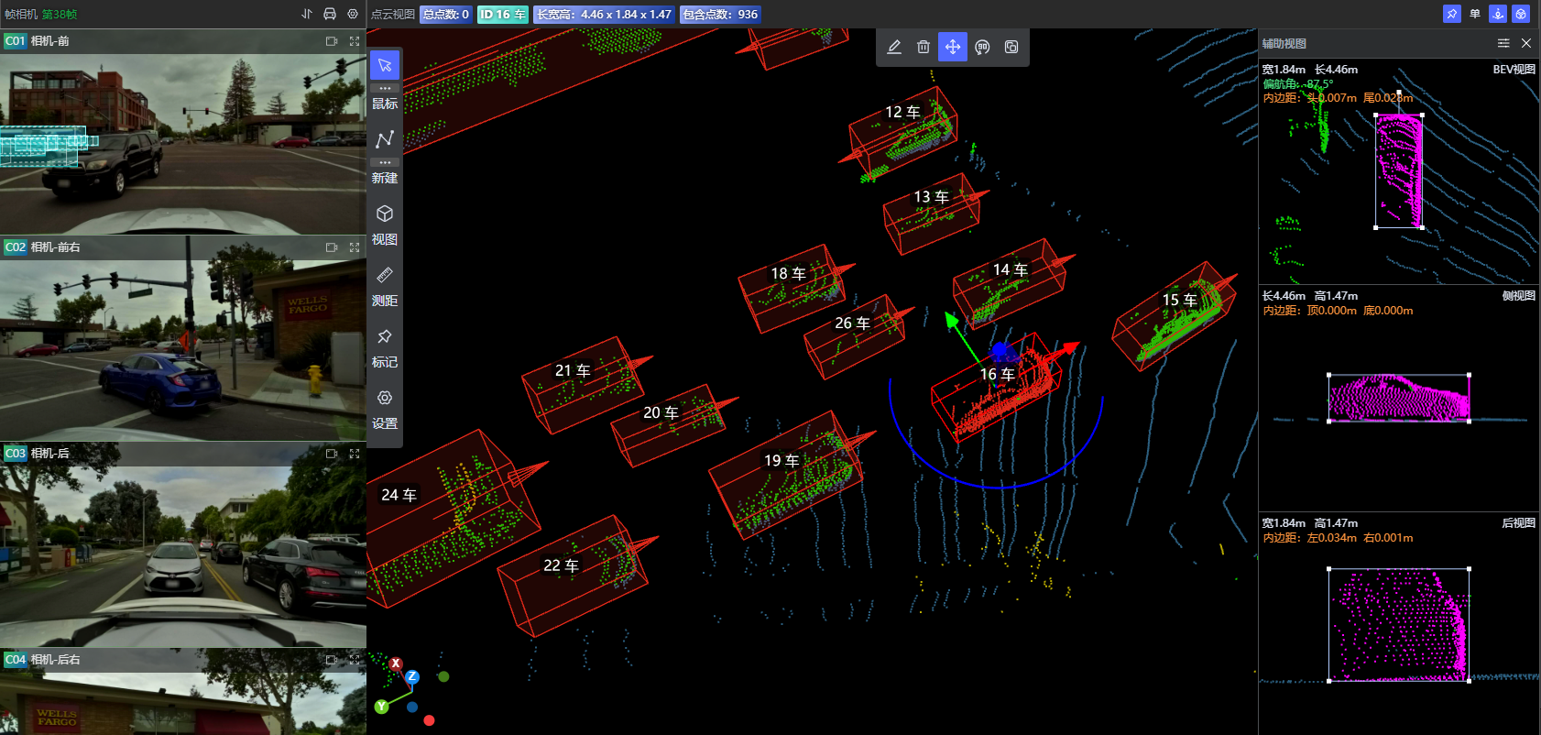The width and height of the screenshot is (1541, 735).
Task: Click camera icon on C02 相机-前右
Action: point(332,247)
